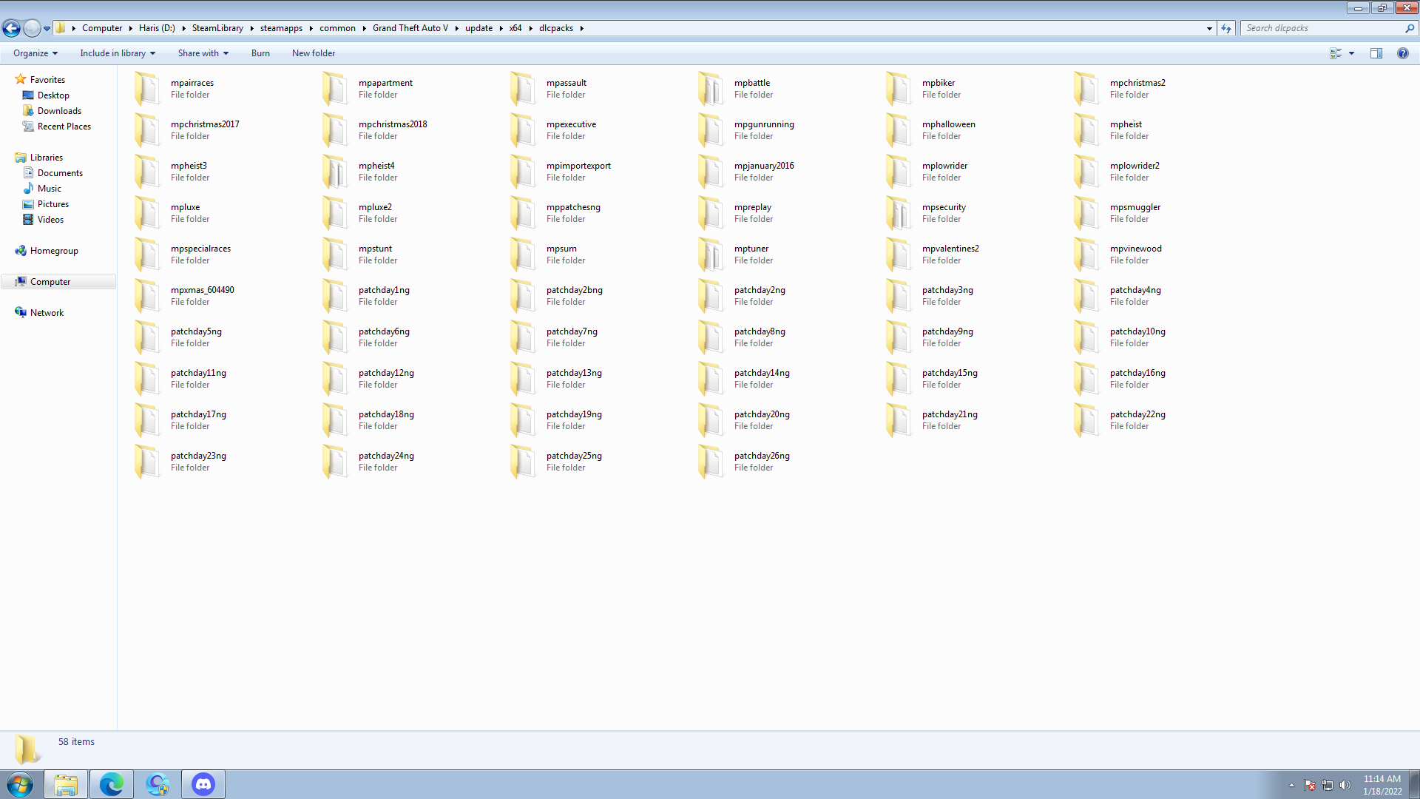Select the patchday22ng folder icon
This screenshot has width=1420, height=799.
pos(1086,420)
